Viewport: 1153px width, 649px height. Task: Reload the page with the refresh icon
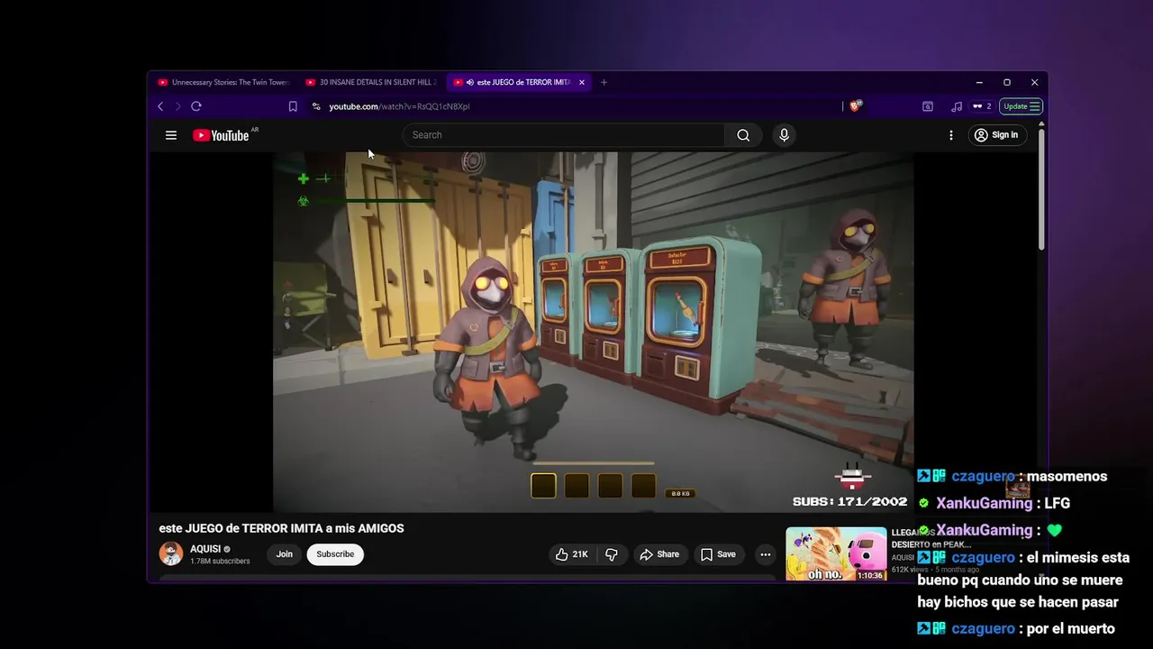point(196,106)
